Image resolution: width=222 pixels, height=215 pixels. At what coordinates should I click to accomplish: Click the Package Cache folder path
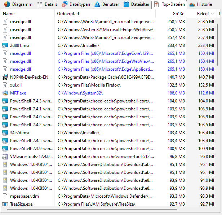(x=106, y=77)
